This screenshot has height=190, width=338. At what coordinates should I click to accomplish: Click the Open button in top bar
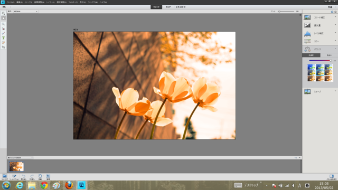click(4, 7)
